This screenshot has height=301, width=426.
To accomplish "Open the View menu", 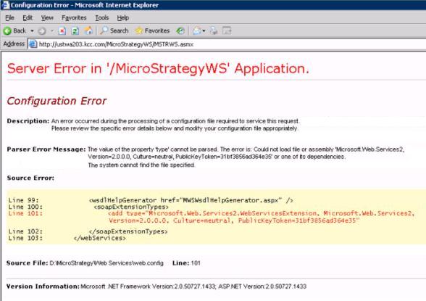I will pos(47,18).
